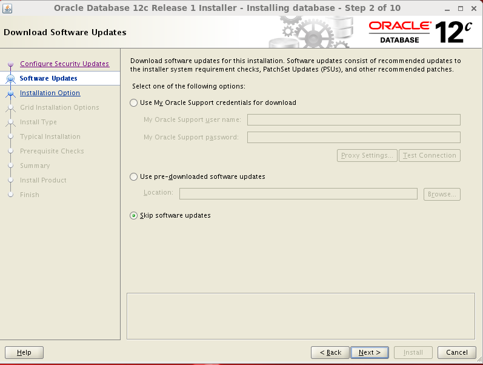Click My Oracle Support user name field
The width and height of the screenshot is (483, 365).
tap(354, 119)
